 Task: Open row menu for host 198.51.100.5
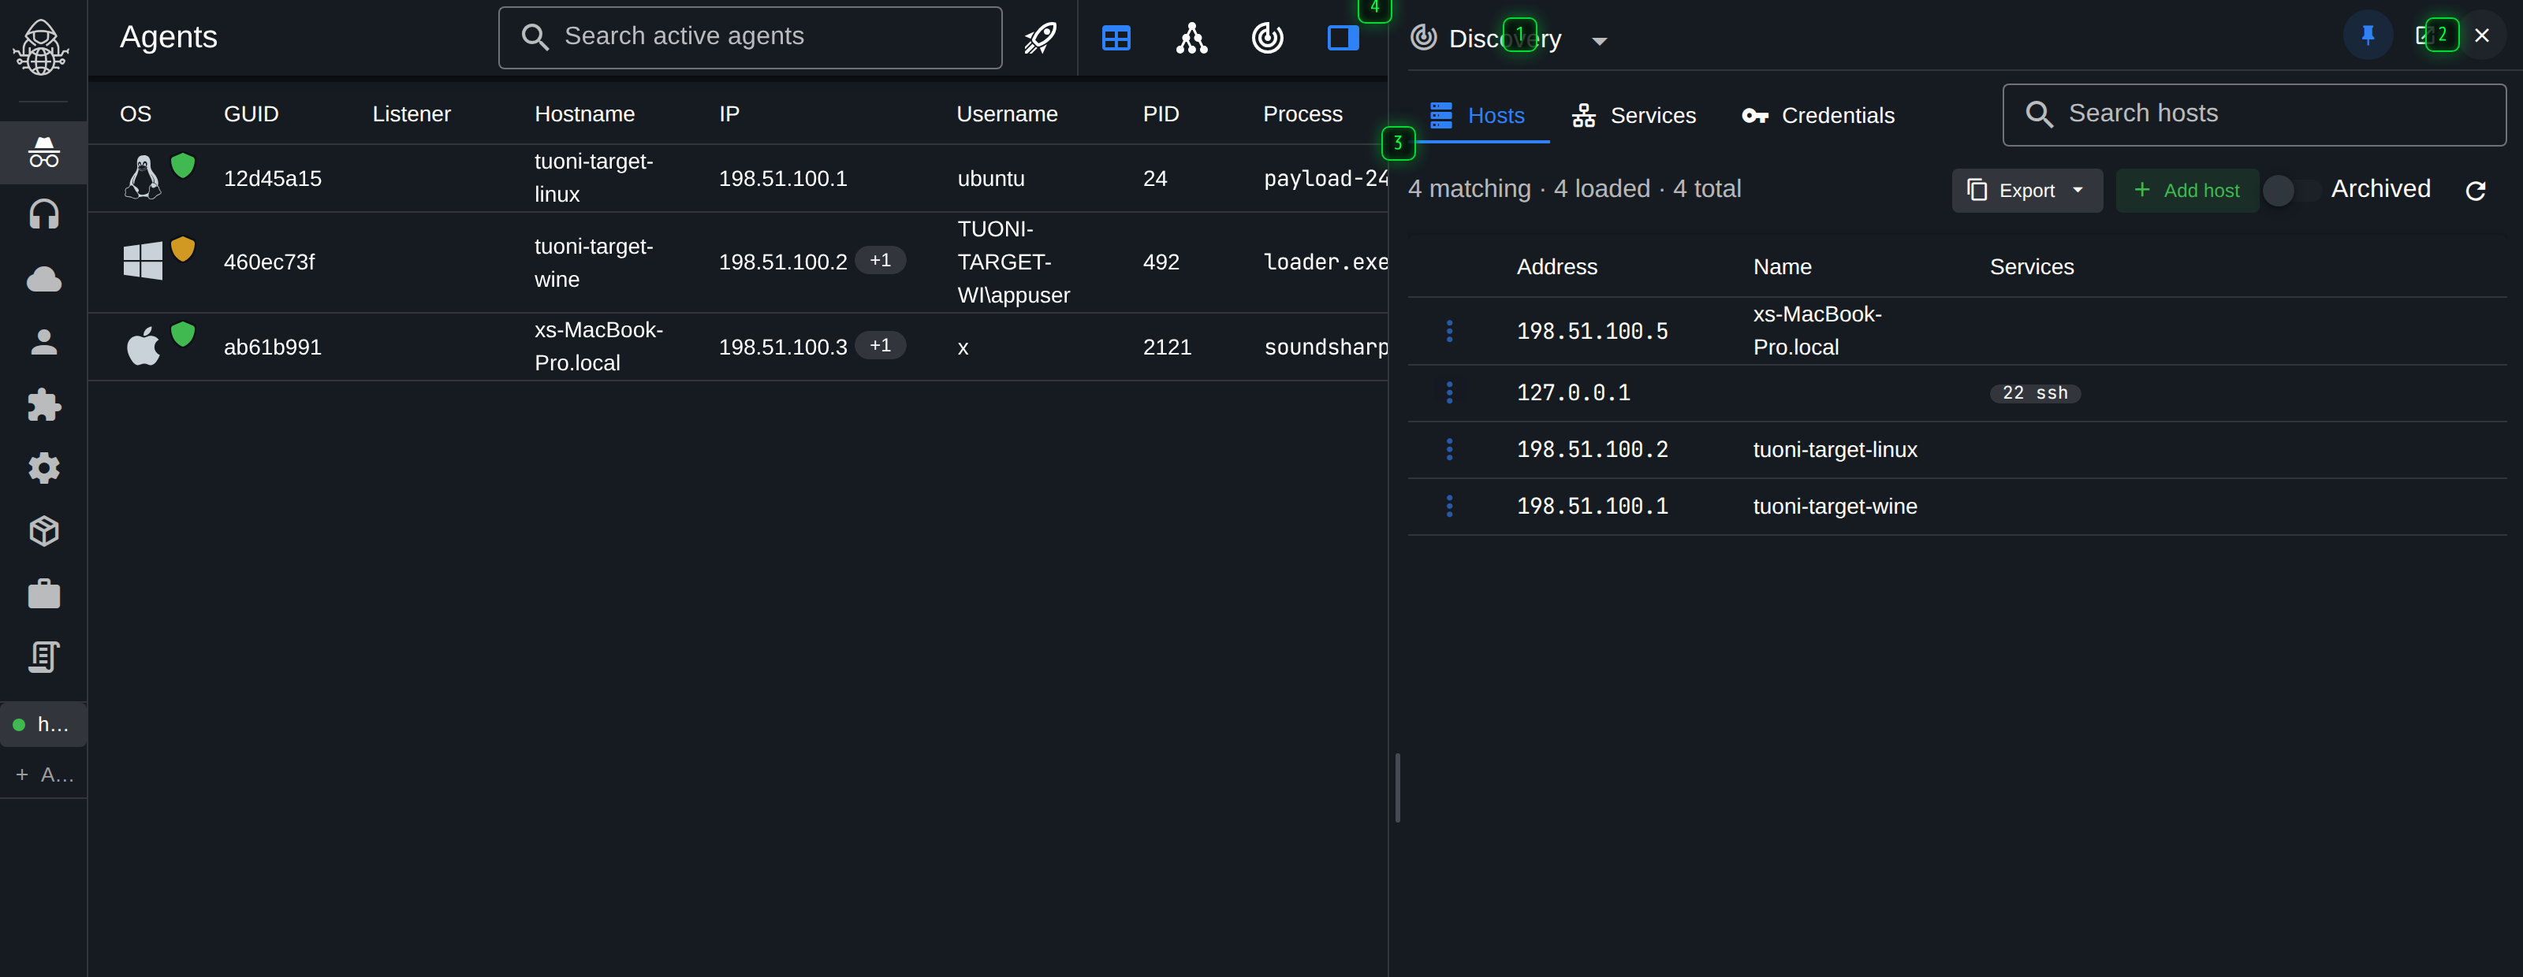pos(1450,331)
